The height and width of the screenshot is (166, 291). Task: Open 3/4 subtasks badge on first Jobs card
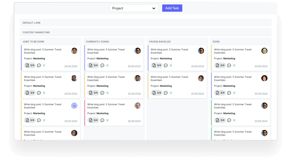(30, 65)
